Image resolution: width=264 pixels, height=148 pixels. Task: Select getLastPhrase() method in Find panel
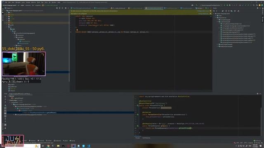tap(18, 98)
